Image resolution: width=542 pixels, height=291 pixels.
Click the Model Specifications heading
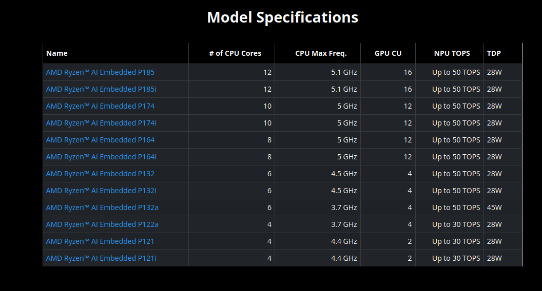point(282,17)
